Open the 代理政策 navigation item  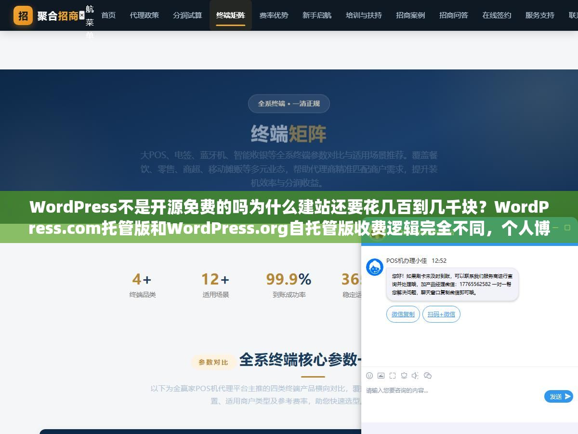(144, 15)
